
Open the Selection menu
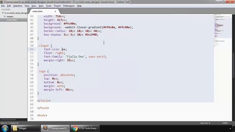18,6
